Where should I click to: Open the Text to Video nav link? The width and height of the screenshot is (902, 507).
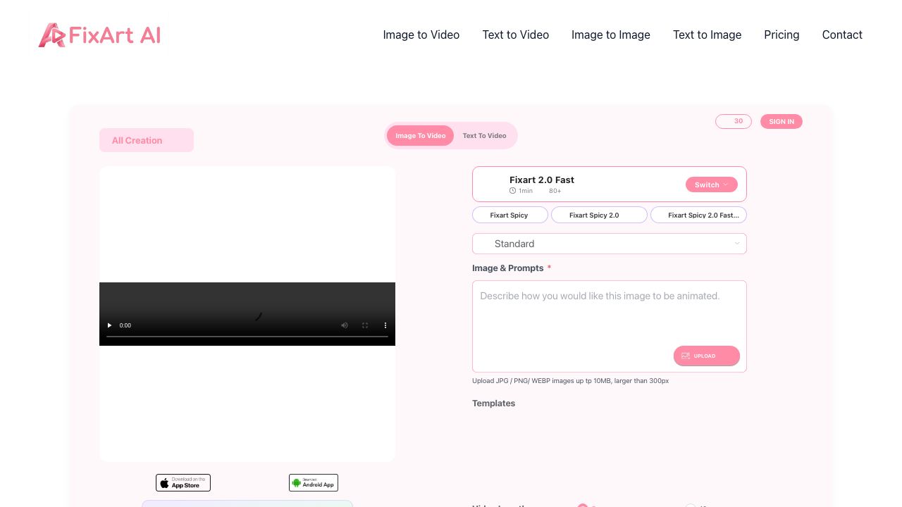pyautogui.click(x=516, y=35)
